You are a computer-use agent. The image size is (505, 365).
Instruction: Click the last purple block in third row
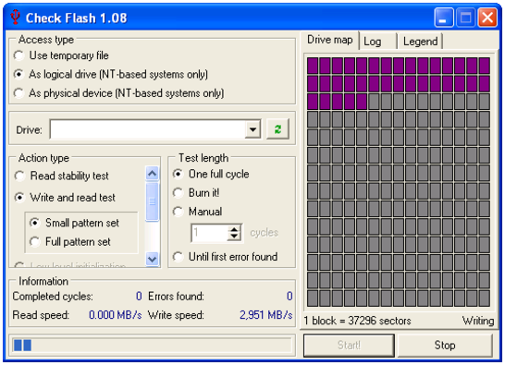(362, 102)
